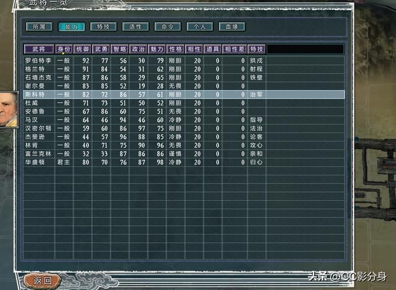Click 君主 status in 华盛顿 row
Viewport: 396px width, 290px height.
tap(64, 162)
